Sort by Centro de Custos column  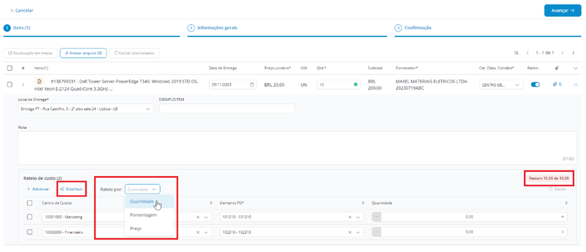tap(212, 202)
